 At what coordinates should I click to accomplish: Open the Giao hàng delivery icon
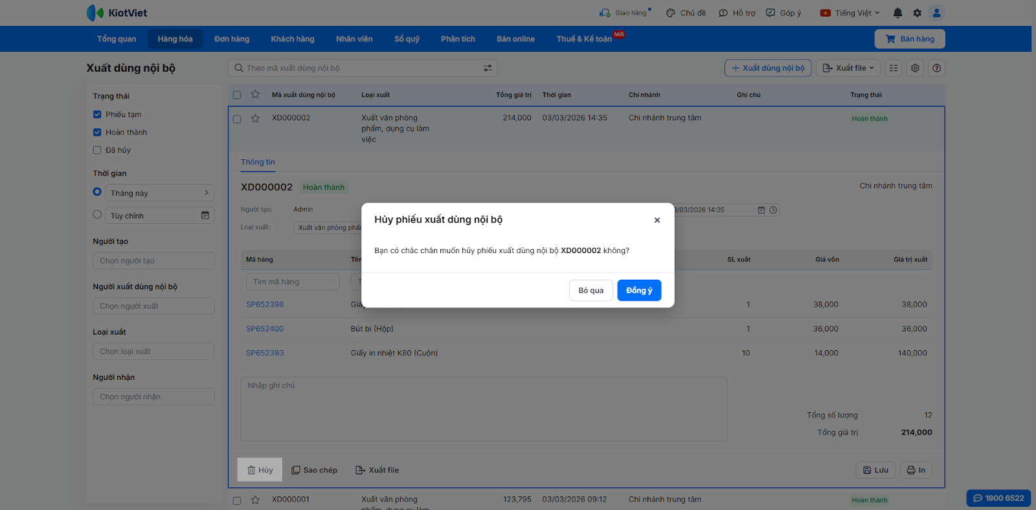coord(605,13)
